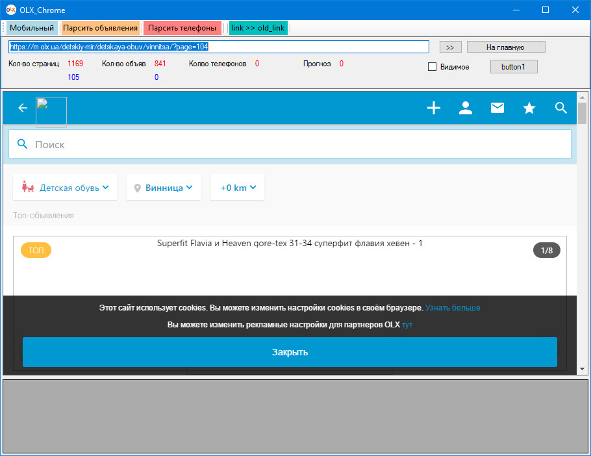The width and height of the screenshot is (591, 456).
Task: Open the Узнать больше cookies link
Action: tap(453, 308)
